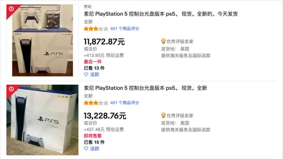Click the heart icon on the 11,872.87元 listing

coord(86,74)
